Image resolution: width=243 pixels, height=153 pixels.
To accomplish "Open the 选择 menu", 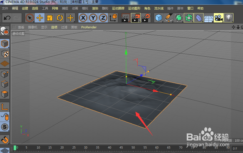I will pyautogui.click(x=35, y=8).
